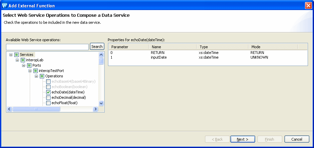
Task: Select the inputDate name cell
Action: [x=159, y=57]
